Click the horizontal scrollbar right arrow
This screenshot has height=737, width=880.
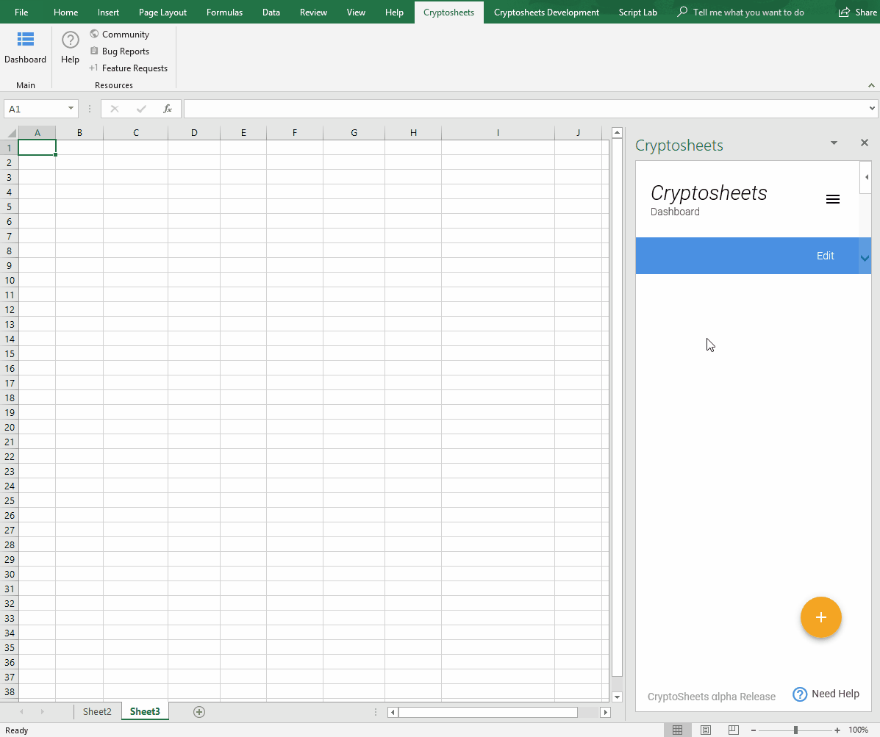point(605,712)
